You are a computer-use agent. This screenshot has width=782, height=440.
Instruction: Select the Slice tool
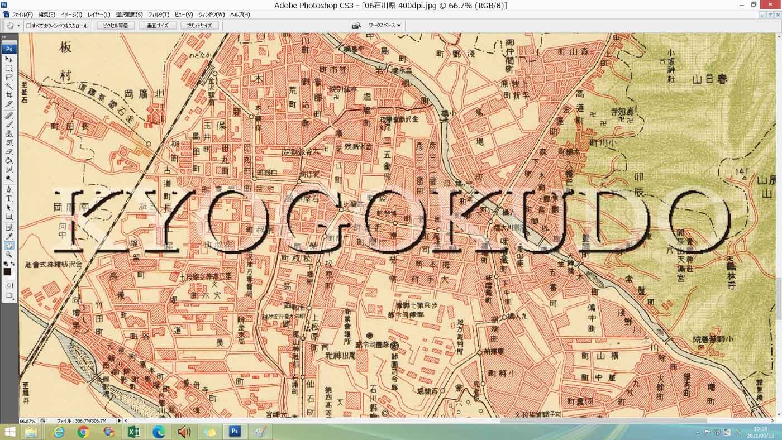pyautogui.click(x=9, y=103)
